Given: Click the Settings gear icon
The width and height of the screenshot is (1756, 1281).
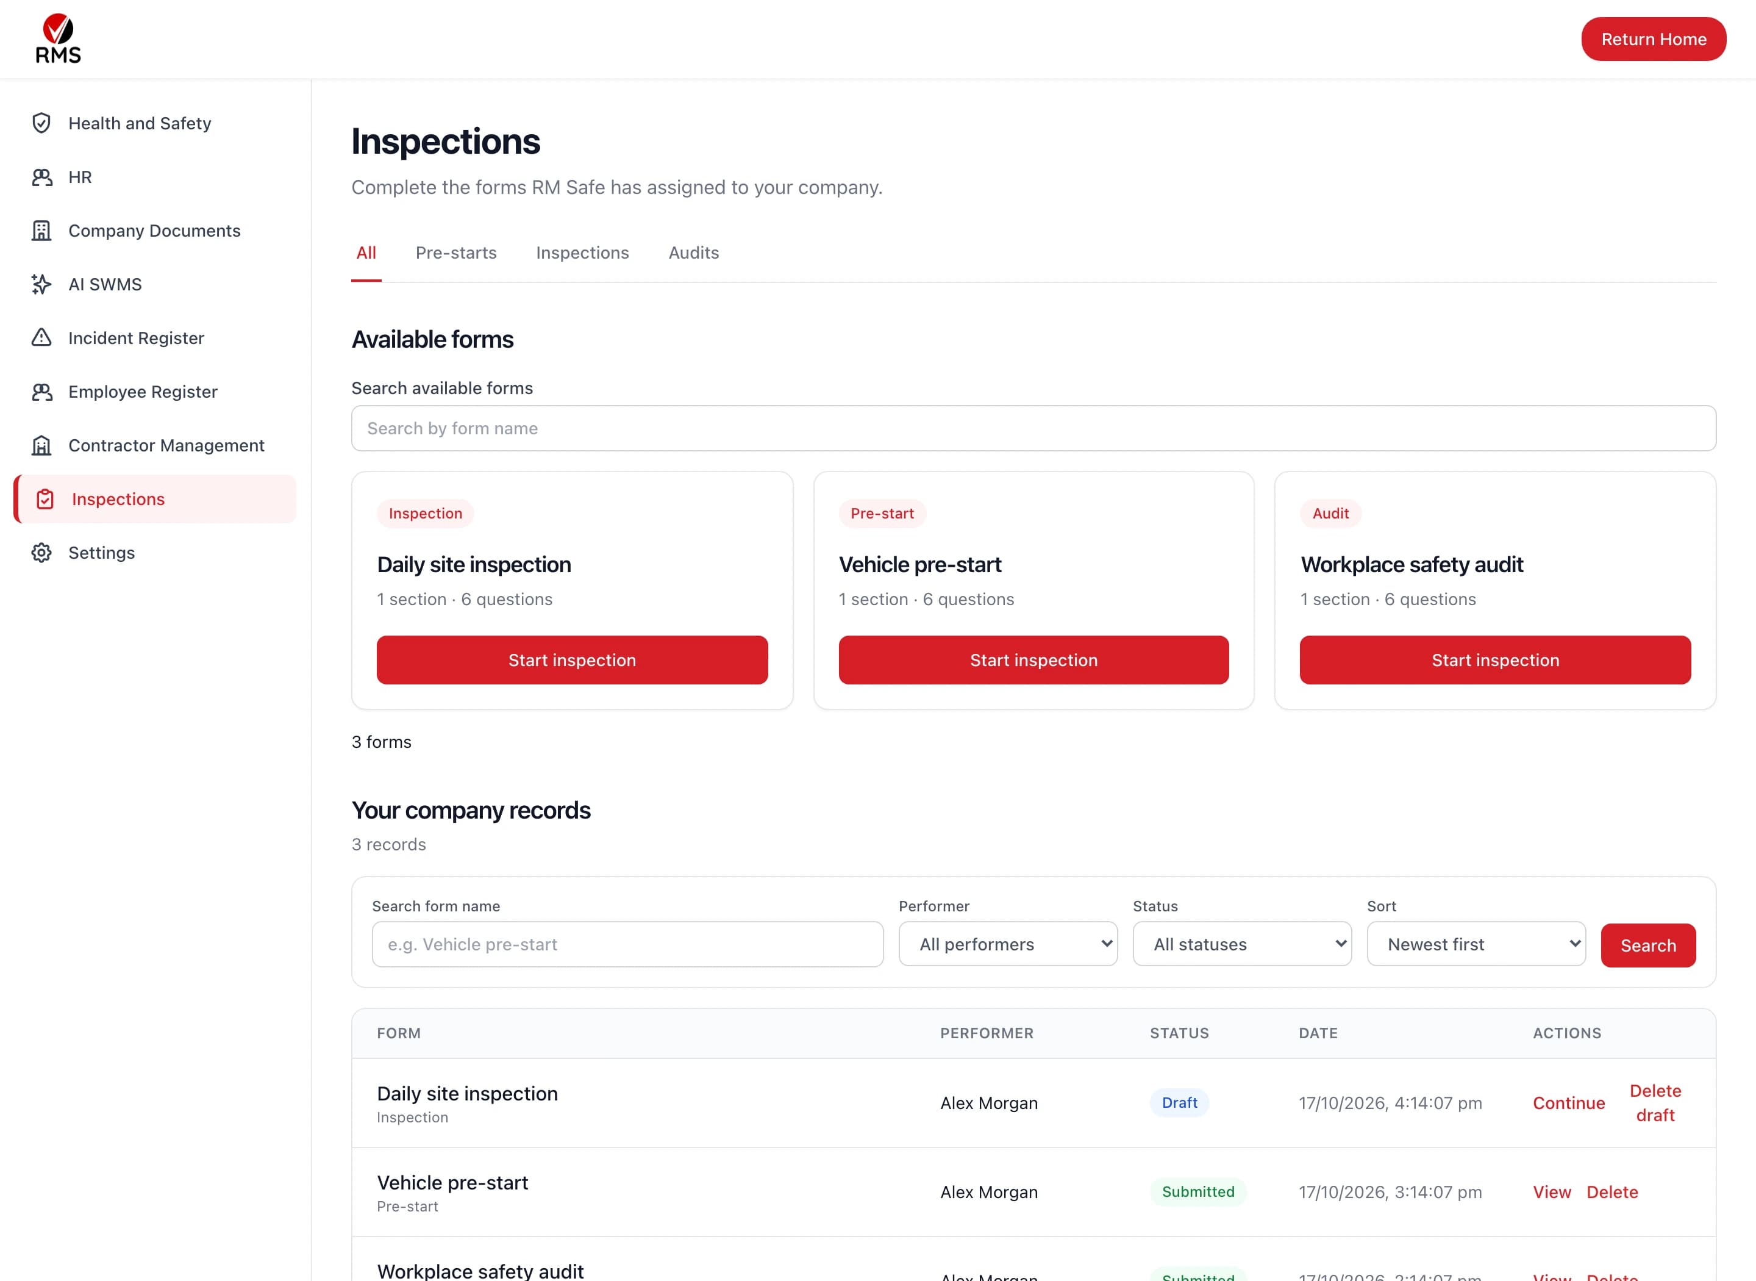Looking at the screenshot, I should [42, 552].
